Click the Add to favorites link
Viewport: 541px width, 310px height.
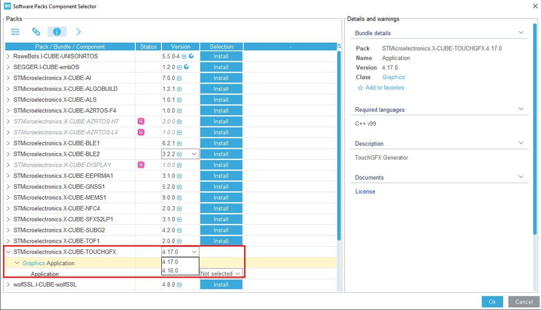tap(384, 88)
